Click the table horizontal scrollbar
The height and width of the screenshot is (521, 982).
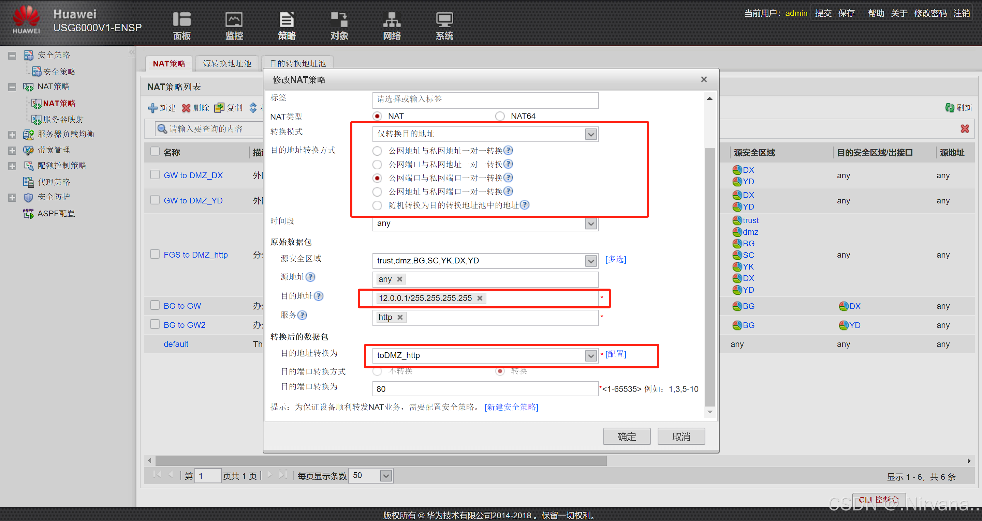(x=381, y=460)
